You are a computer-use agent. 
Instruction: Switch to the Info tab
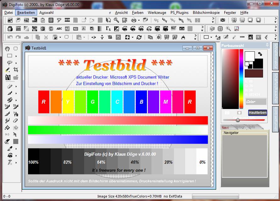[x=252, y=127]
